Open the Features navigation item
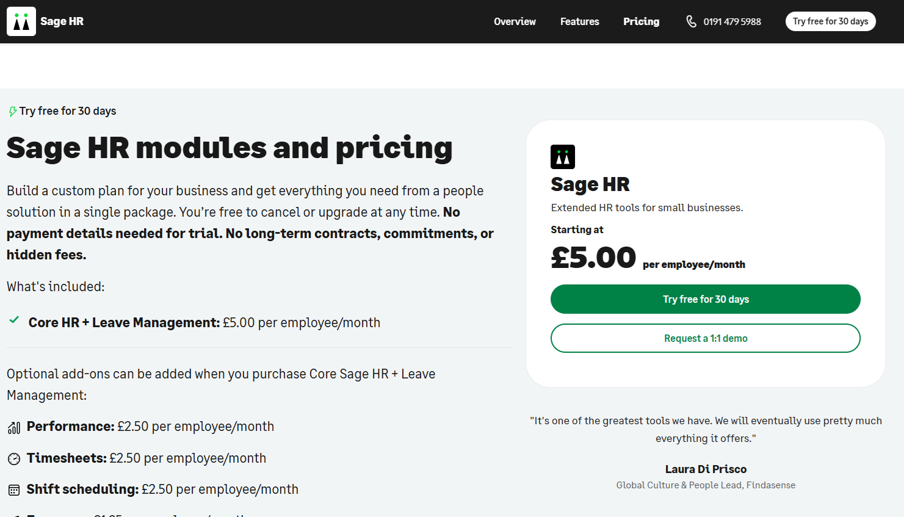The image size is (904, 517). tap(579, 21)
